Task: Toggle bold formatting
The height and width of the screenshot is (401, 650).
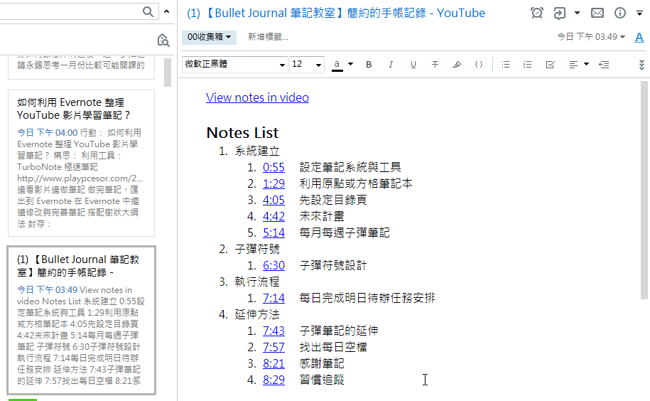Action: click(369, 64)
